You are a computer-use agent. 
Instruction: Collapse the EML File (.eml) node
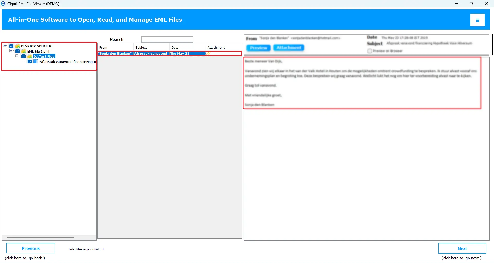pyautogui.click(x=11, y=51)
